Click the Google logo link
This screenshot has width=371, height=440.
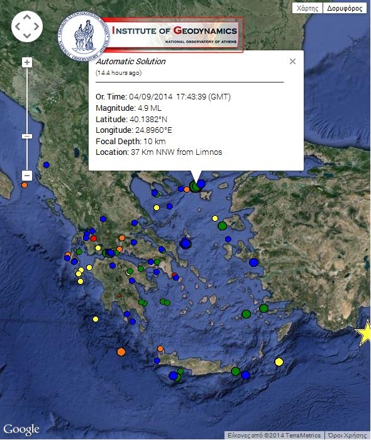(21, 430)
